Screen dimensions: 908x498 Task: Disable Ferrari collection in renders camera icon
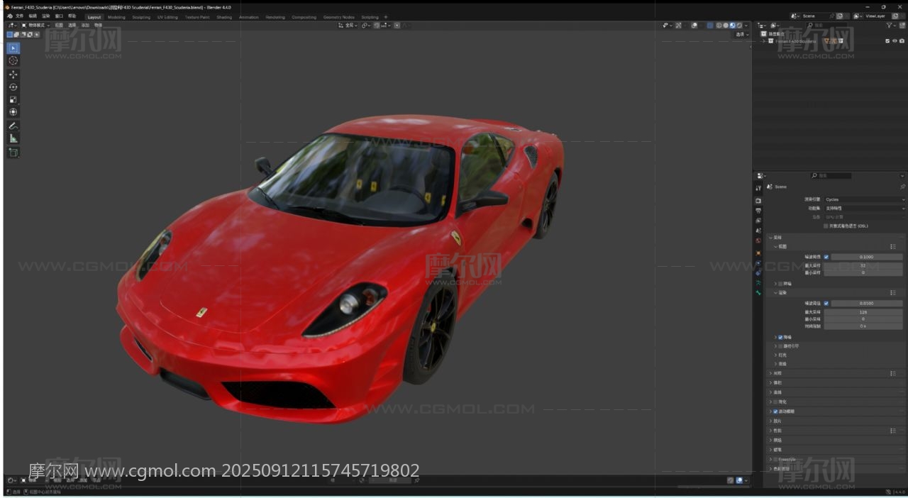(902, 41)
